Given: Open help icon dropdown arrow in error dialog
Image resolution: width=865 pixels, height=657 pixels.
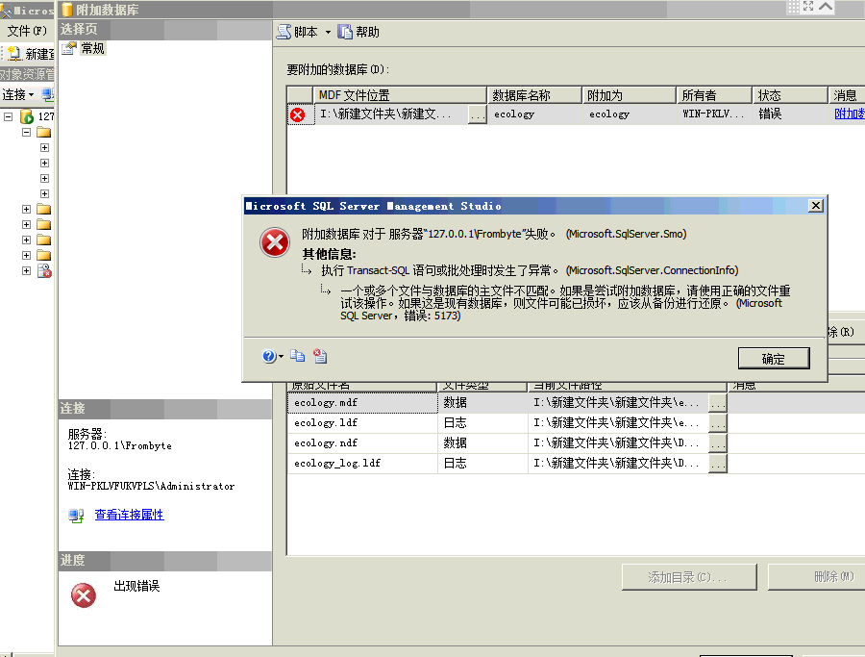Looking at the screenshot, I should tap(281, 357).
